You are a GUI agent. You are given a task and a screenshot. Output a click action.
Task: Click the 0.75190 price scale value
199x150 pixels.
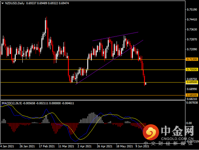192,10
